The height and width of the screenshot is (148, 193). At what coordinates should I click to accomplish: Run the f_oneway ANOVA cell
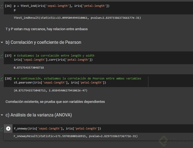click(8, 129)
